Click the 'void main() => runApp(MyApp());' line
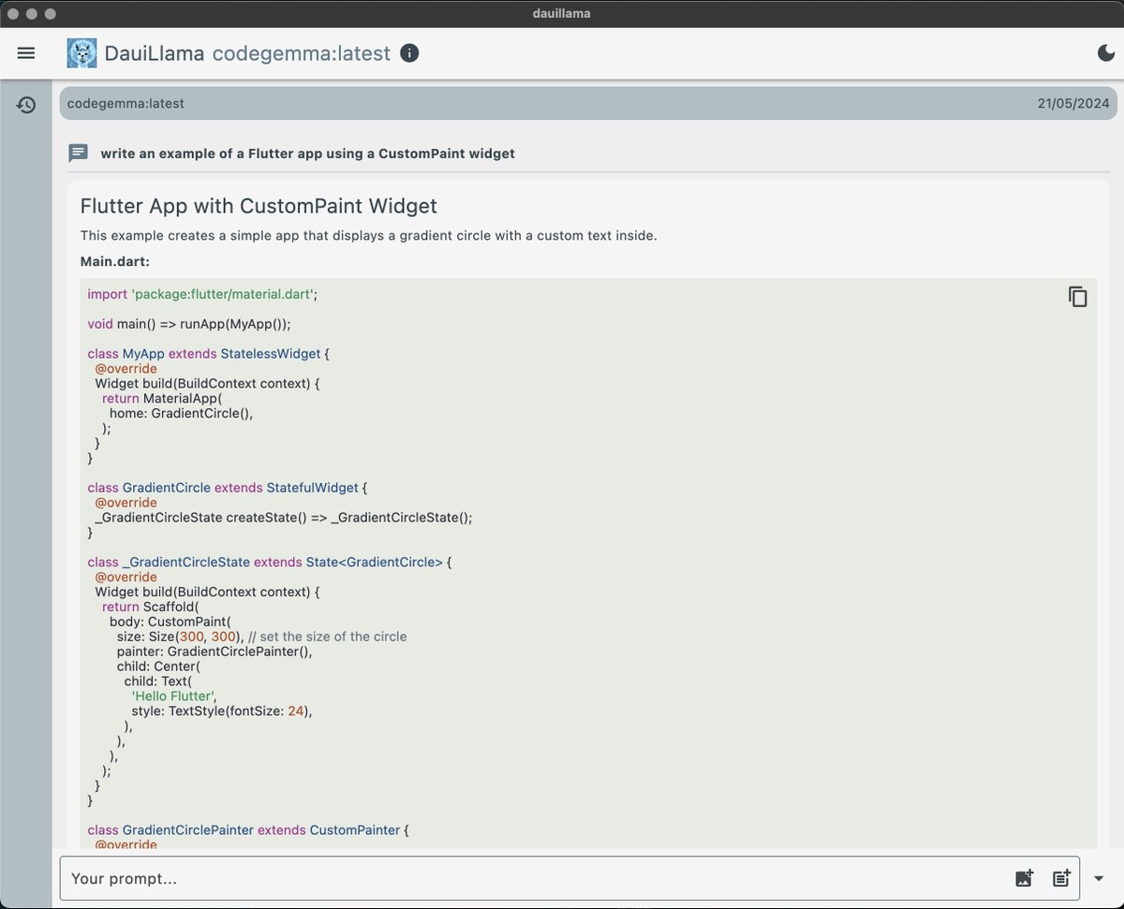Screen dimensions: 1124x909 (x=189, y=324)
